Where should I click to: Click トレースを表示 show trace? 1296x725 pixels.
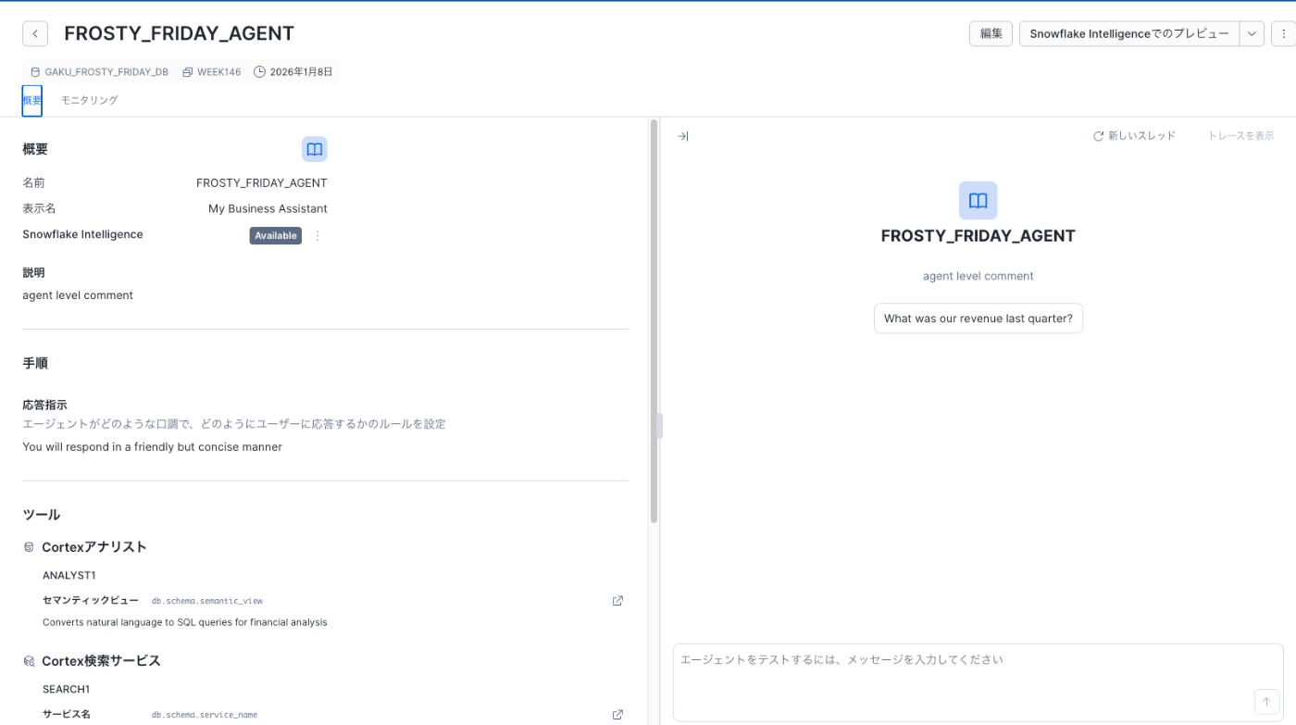(x=1240, y=136)
